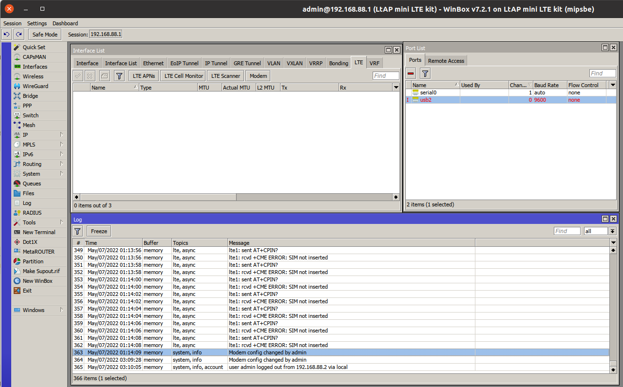This screenshot has width=623, height=387.
Task: Click the Redo arrow in toolbar
Action: tap(19, 34)
